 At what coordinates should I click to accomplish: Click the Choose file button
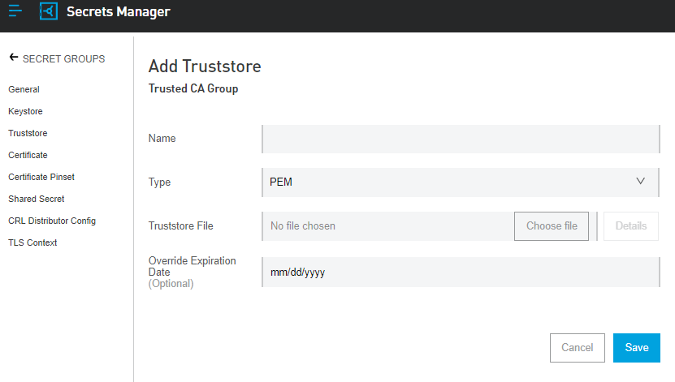click(552, 226)
